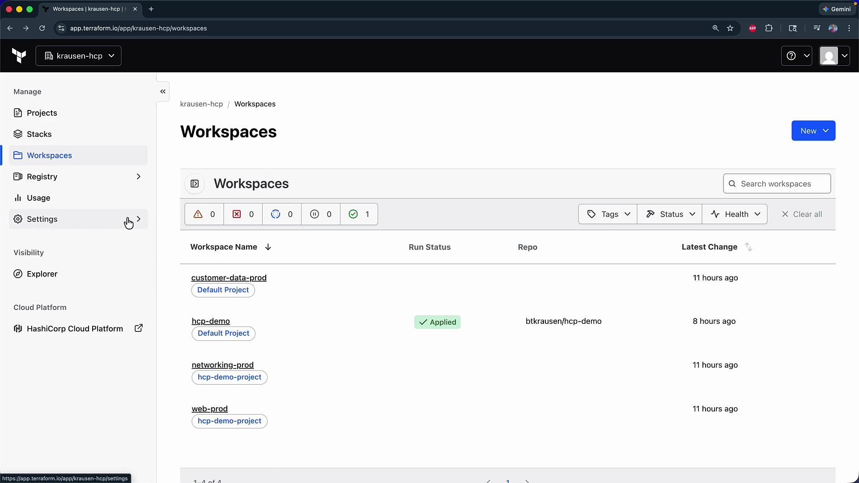Filter by the errored red X status count
The image size is (859, 483).
[243, 214]
